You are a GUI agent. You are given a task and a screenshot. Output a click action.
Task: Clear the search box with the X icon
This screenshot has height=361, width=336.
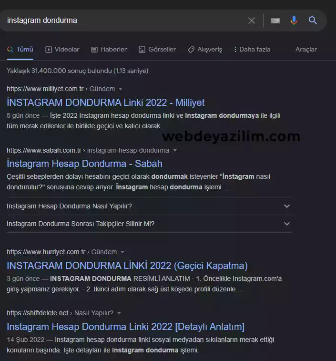click(252, 21)
